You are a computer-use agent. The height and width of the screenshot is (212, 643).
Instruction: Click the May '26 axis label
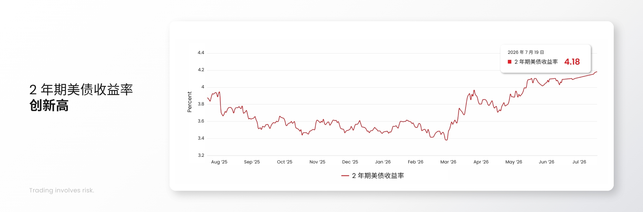tap(514, 162)
